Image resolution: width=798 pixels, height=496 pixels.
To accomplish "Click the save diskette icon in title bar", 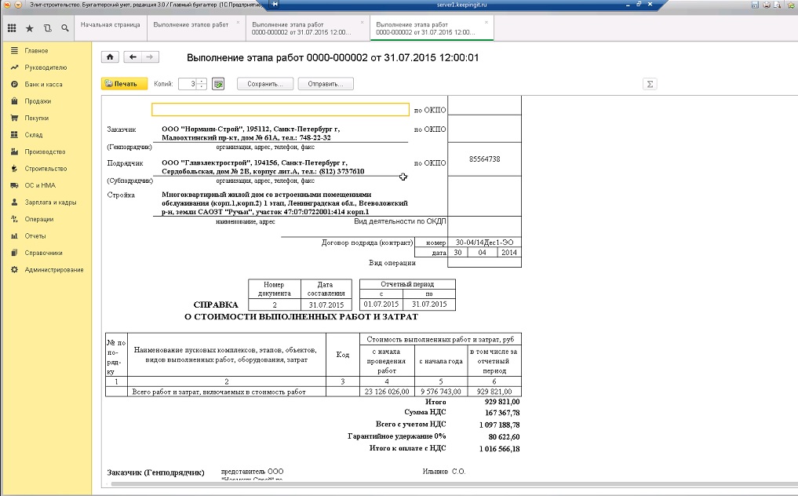I will 755,5.
